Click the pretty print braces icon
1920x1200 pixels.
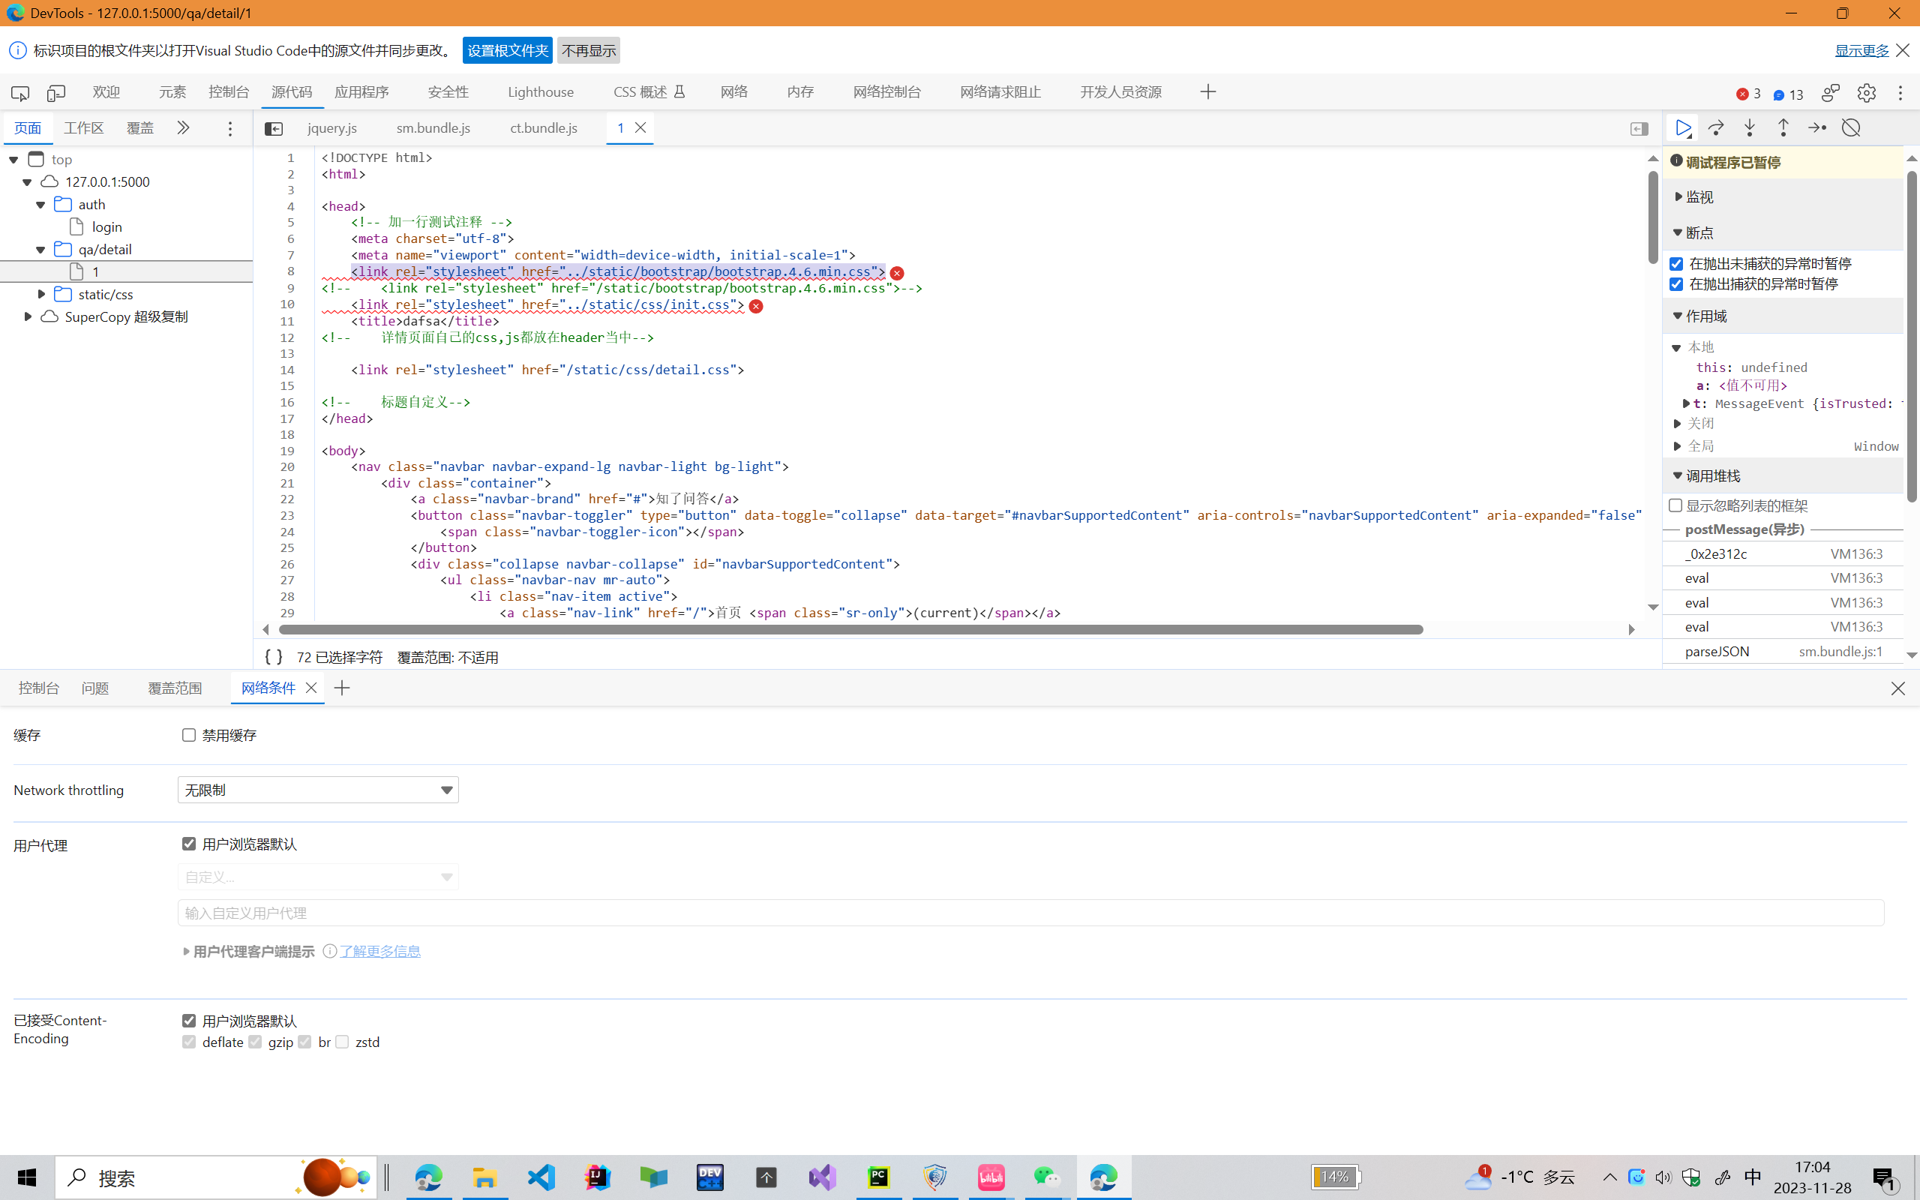(x=273, y=656)
